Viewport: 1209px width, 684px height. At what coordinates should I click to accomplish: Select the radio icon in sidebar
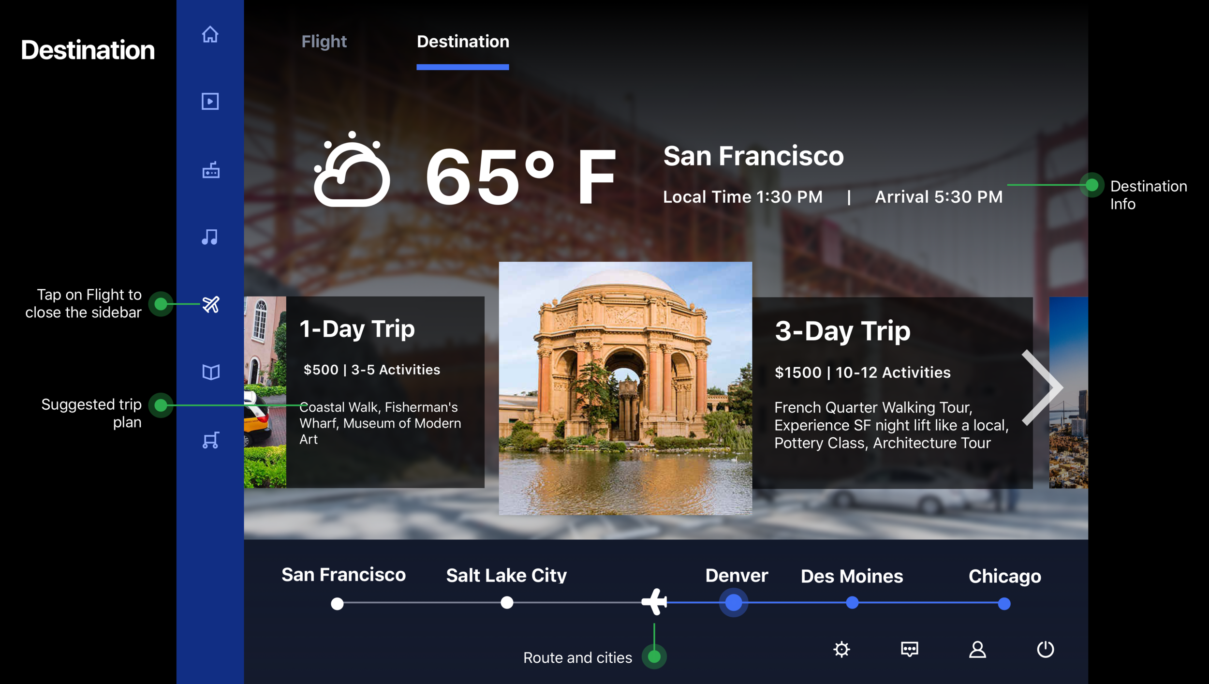coord(210,170)
